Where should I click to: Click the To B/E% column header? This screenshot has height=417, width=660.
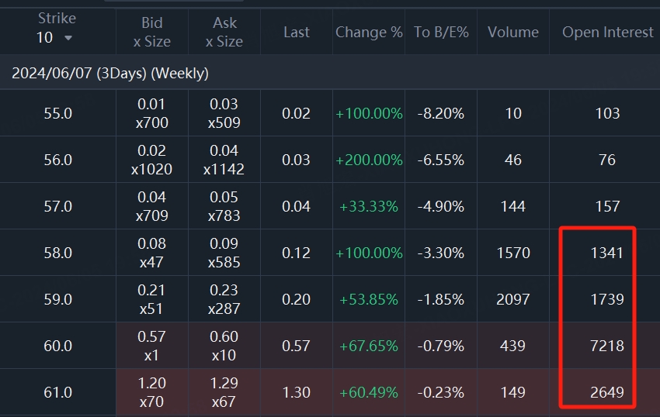[441, 32]
